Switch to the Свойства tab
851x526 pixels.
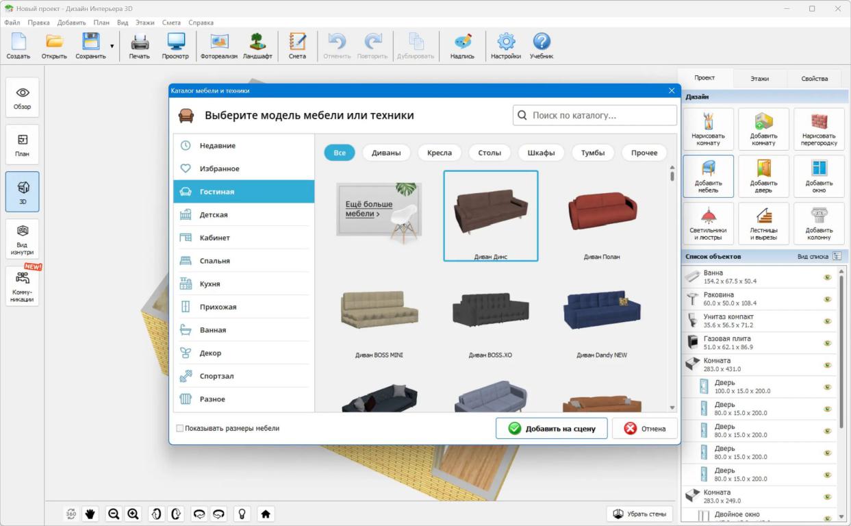click(815, 79)
